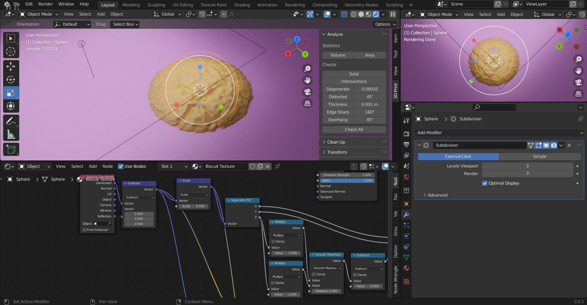Open Particles properties tab

[x=406, y=225]
